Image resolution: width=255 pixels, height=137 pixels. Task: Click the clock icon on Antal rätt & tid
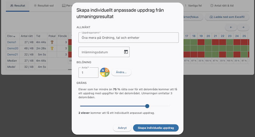pos(212,6)
